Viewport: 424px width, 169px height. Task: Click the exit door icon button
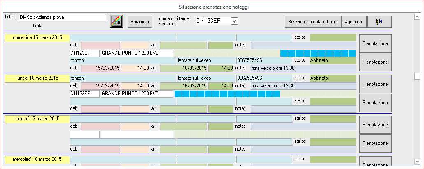[x=380, y=22]
